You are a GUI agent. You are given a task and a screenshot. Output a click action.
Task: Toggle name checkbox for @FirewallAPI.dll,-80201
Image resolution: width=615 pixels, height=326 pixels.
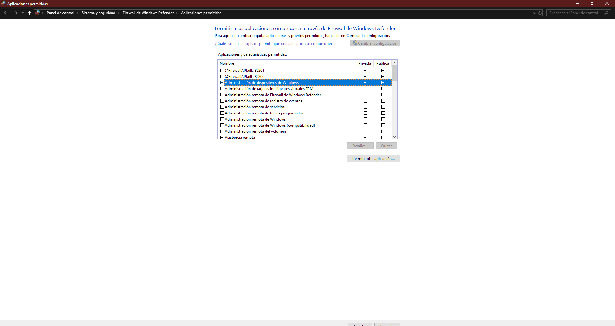[x=222, y=71]
